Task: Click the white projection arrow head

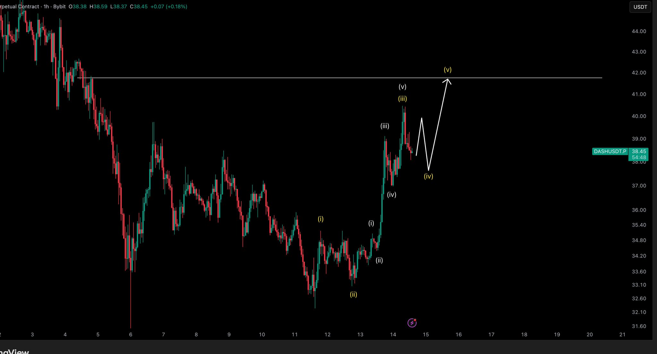Action: 447,80
